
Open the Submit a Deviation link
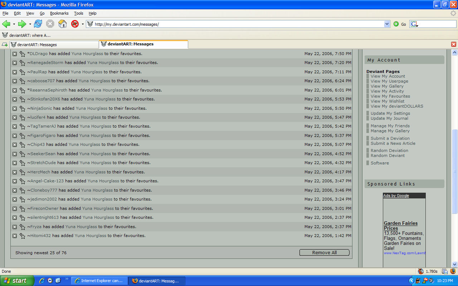tap(390, 138)
